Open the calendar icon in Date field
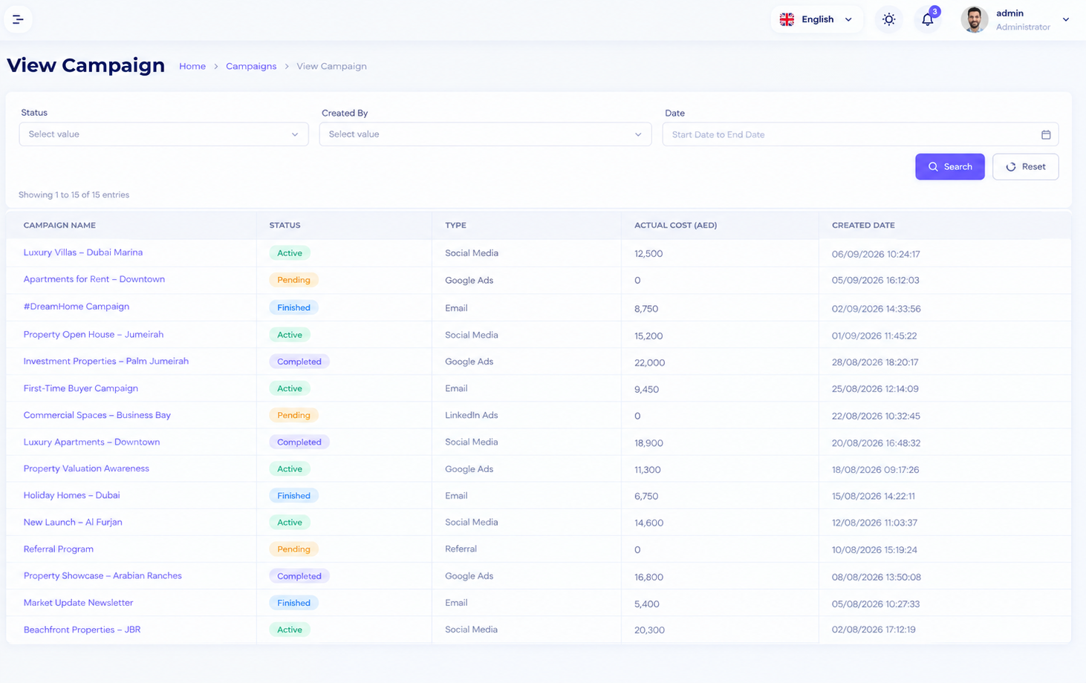 (1046, 134)
